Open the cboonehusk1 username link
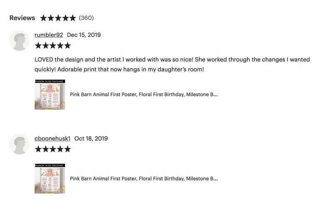The width and height of the screenshot is (329, 217). point(53,139)
